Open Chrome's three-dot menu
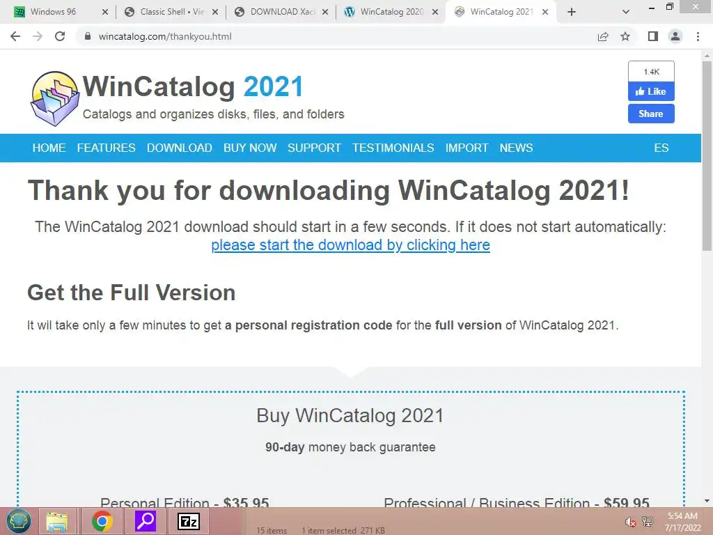 (698, 36)
